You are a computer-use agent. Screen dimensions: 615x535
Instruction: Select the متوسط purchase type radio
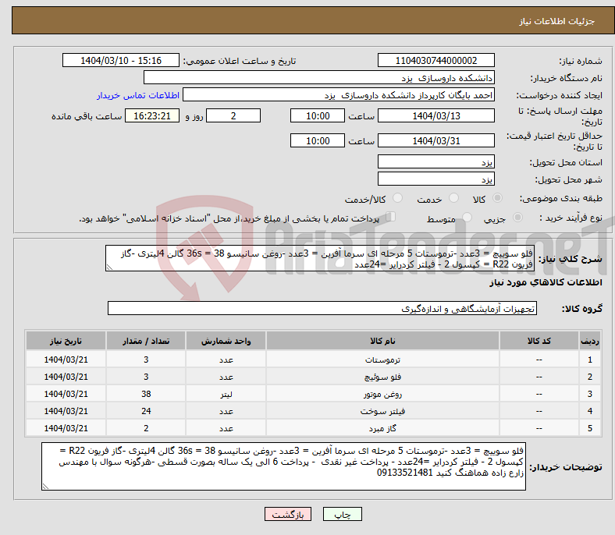pos(467,217)
